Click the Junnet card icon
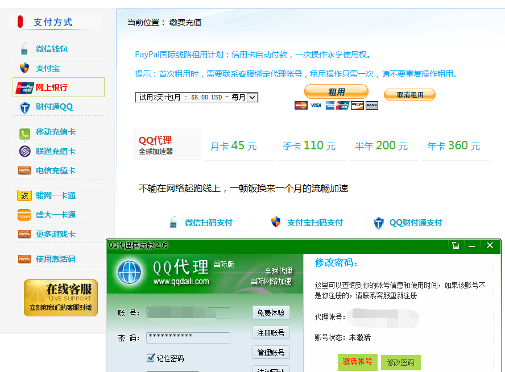The width and height of the screenshot is (505, 372). (24, 196)
